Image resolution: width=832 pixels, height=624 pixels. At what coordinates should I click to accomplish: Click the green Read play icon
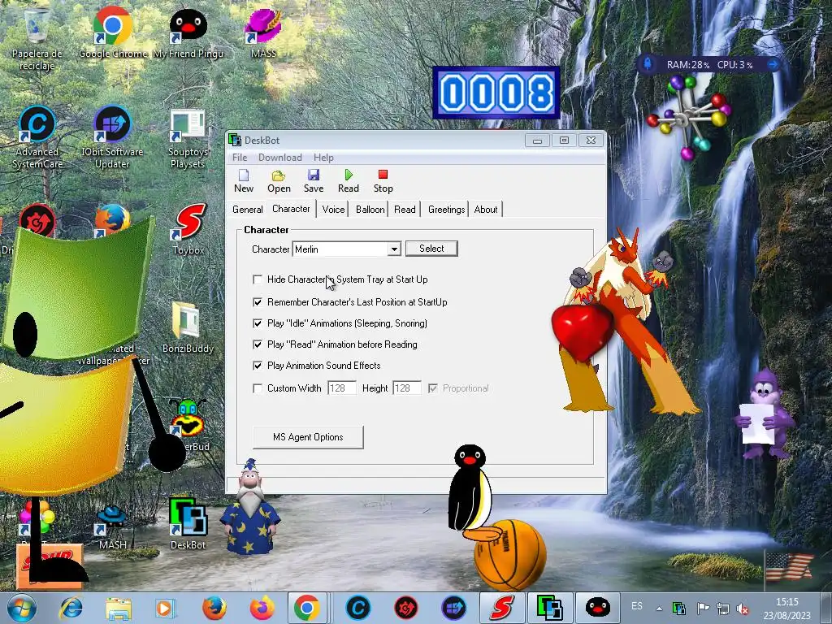(x=348, y=181)
